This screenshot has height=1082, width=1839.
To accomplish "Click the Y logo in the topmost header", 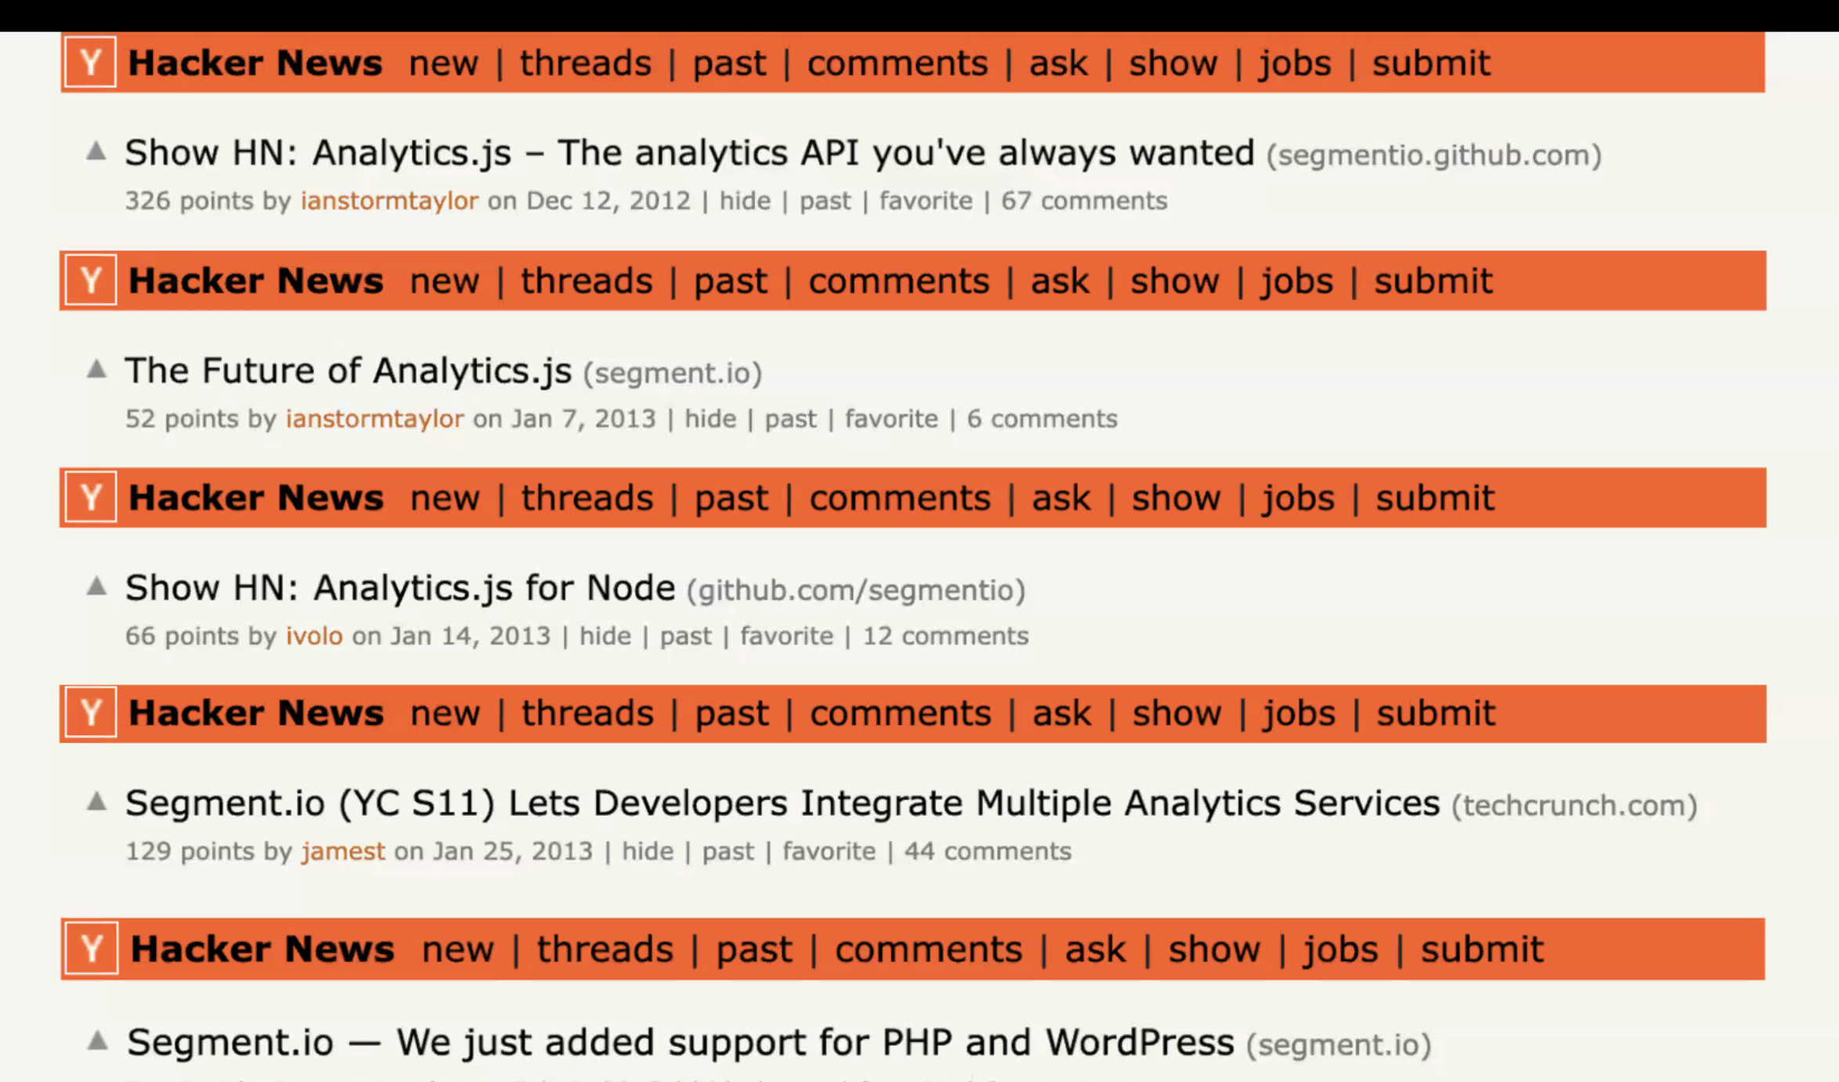I will 91,62.
